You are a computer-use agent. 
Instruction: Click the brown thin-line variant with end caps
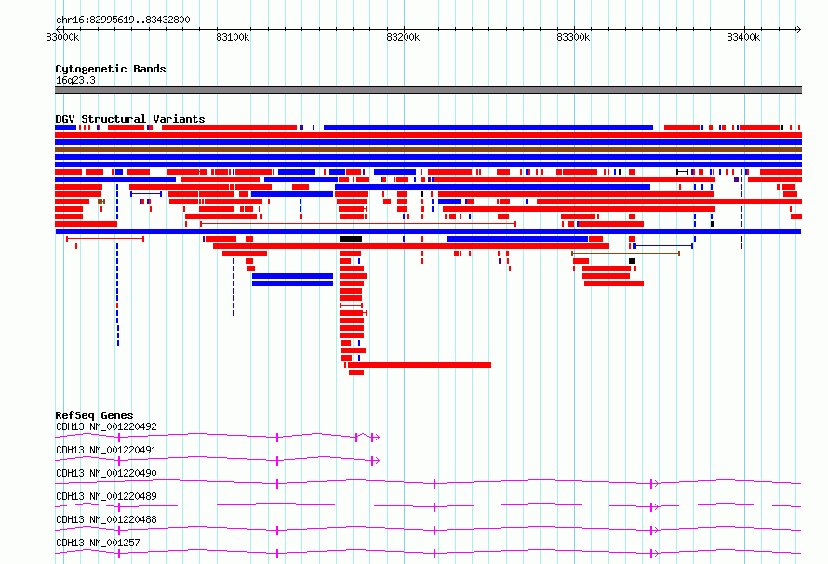pos(626,254)
